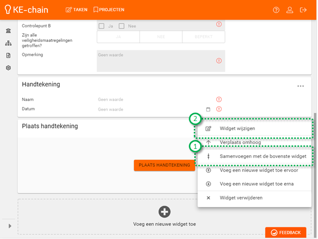Check the Ja checkbox for Controlepunt B

tap(101, 26)
